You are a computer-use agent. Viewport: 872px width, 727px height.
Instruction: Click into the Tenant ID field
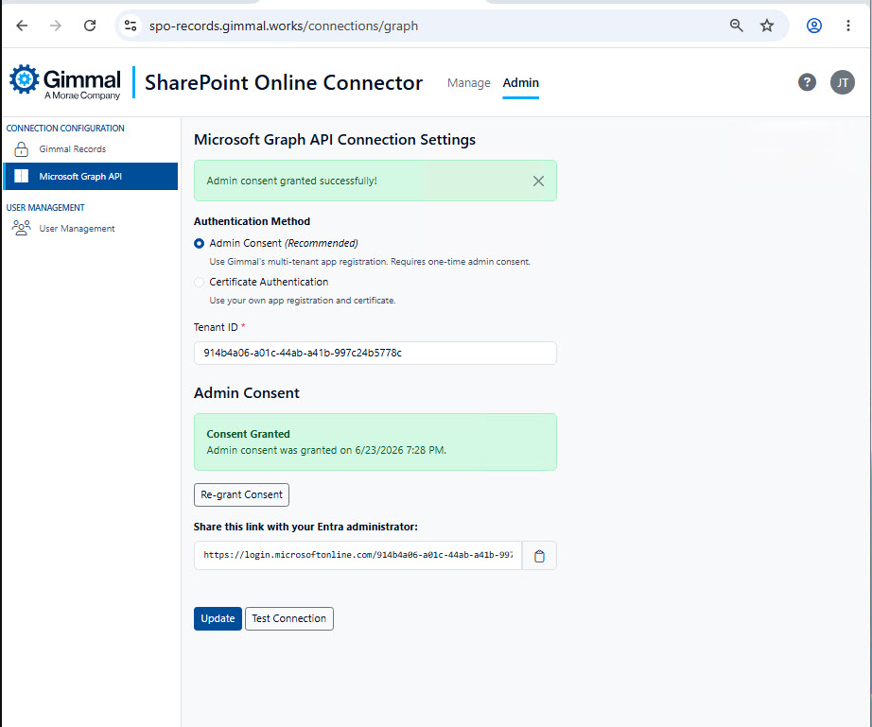pos(375,353)
